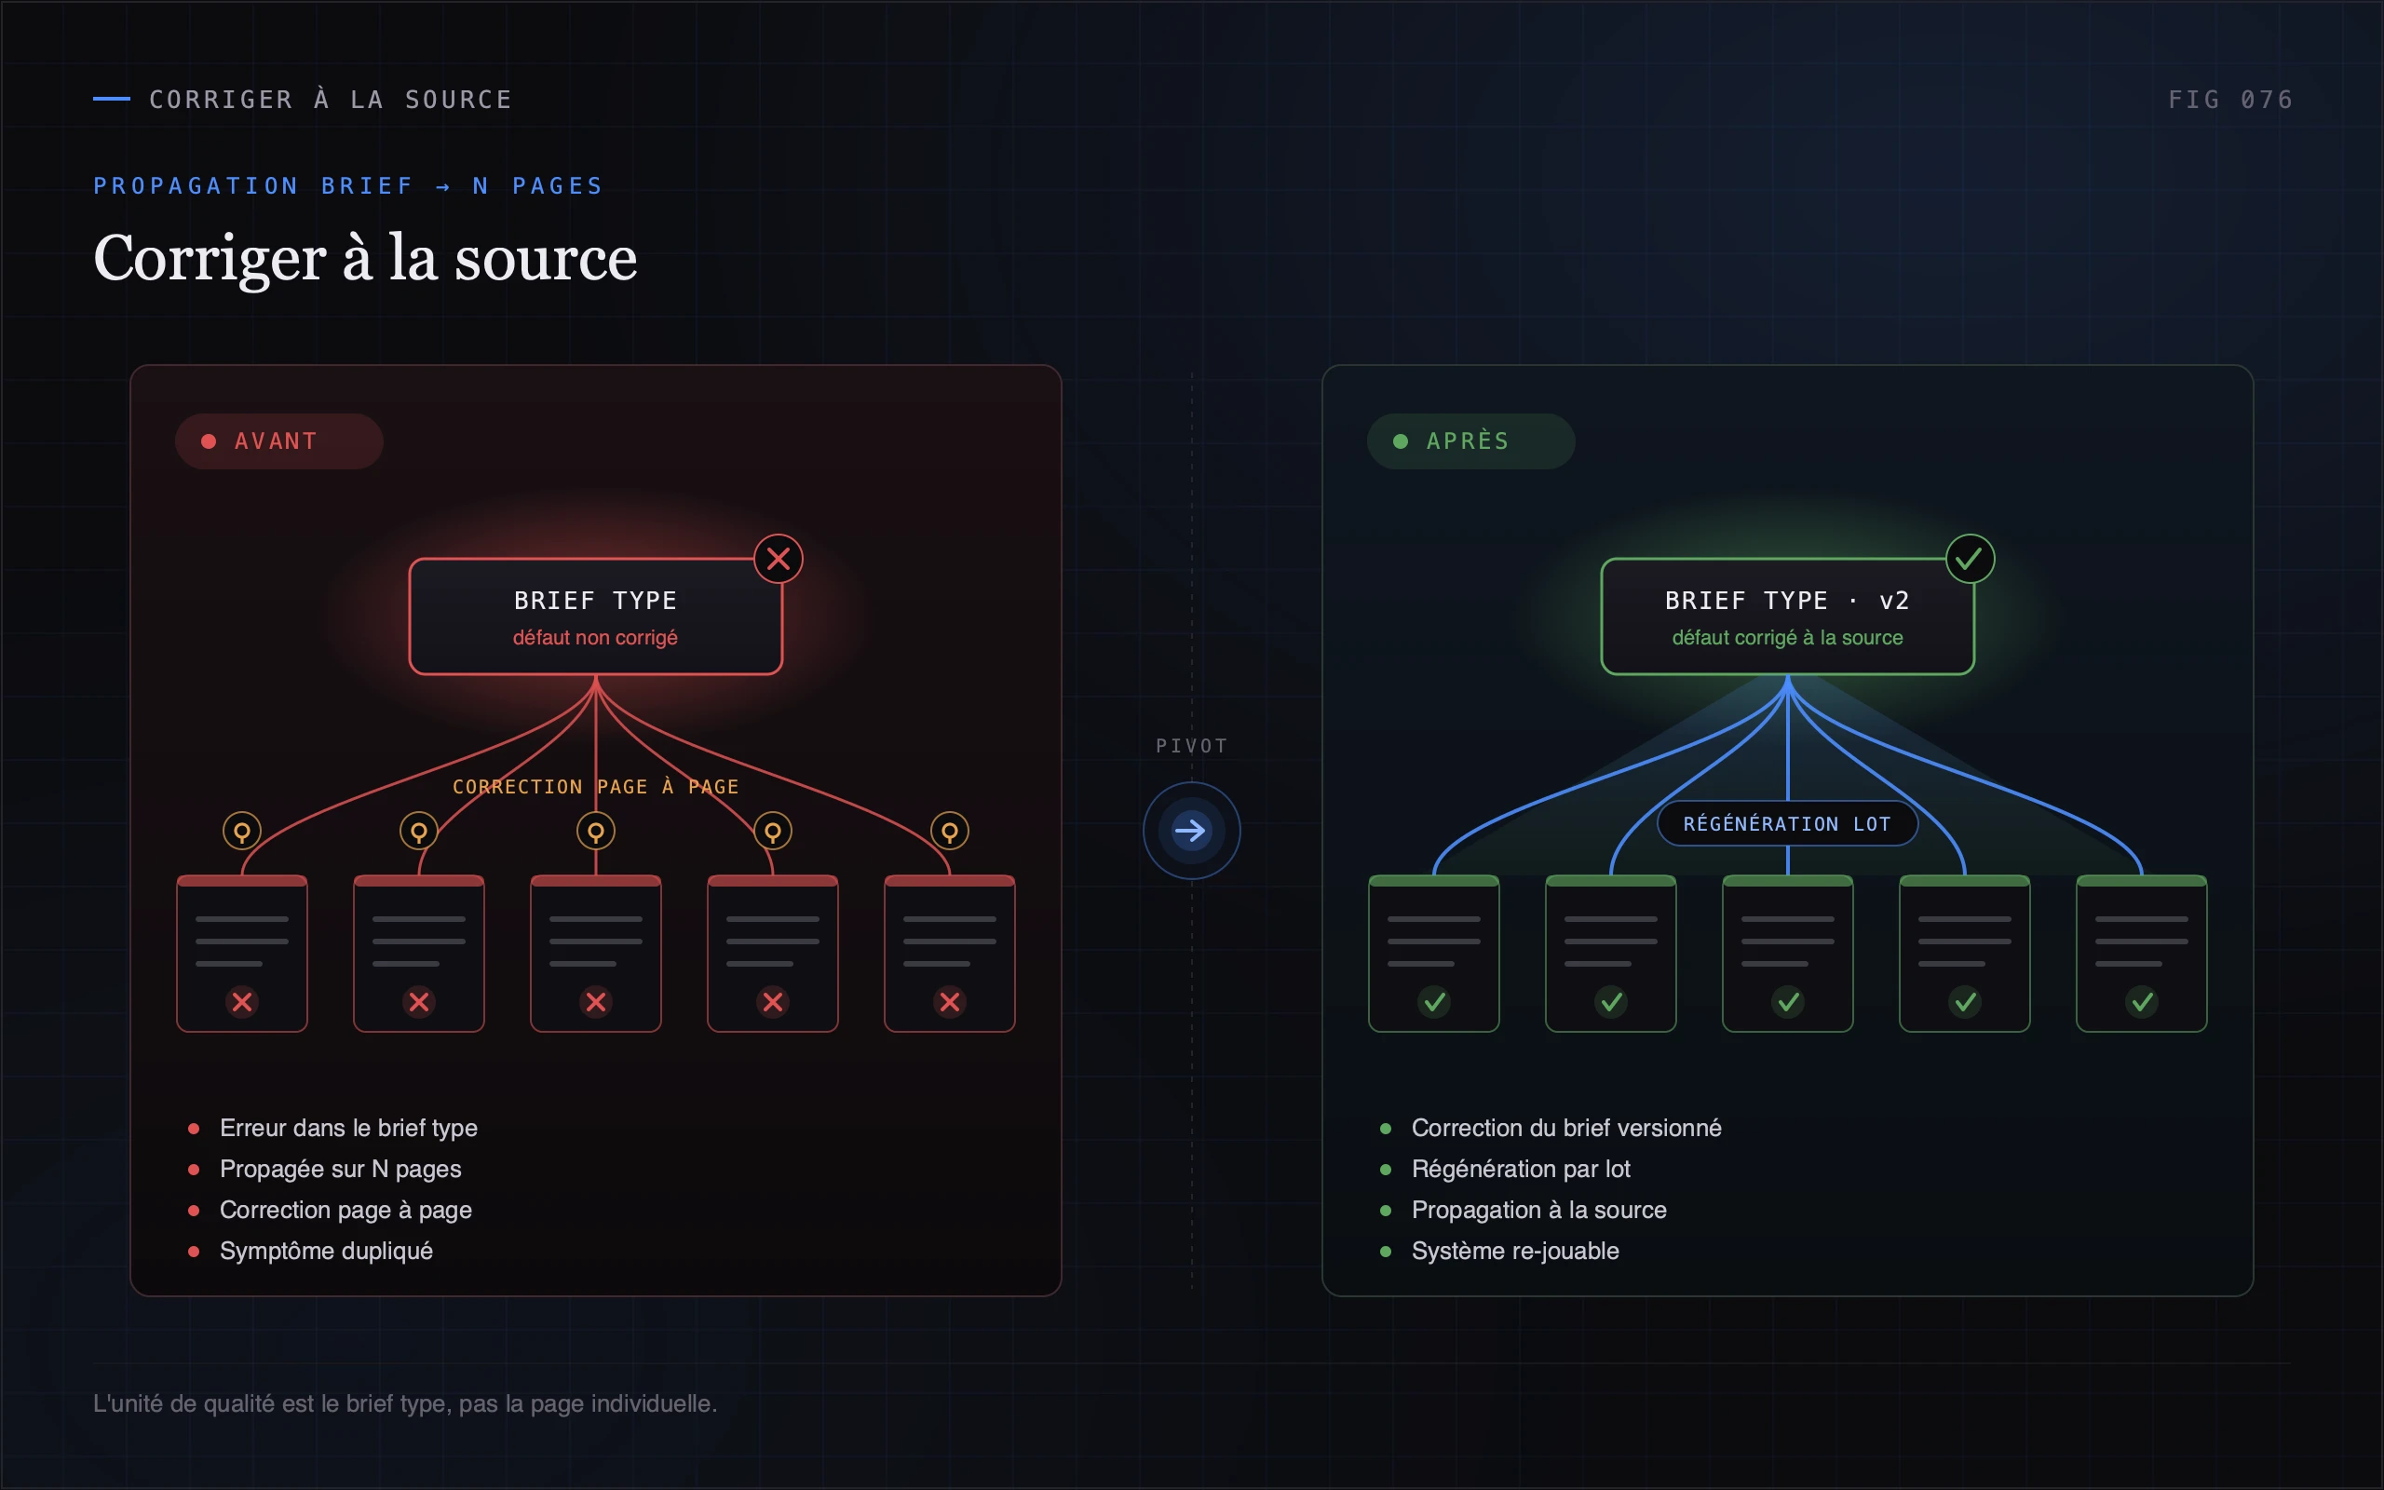Click the BRIEF TYPE v2 box
Viewport: 2384px width, 1490px height.
(1788, 616)
